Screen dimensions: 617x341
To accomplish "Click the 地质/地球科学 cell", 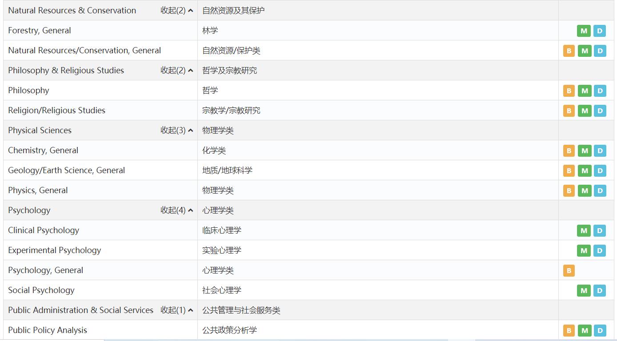I will [378, 170].
